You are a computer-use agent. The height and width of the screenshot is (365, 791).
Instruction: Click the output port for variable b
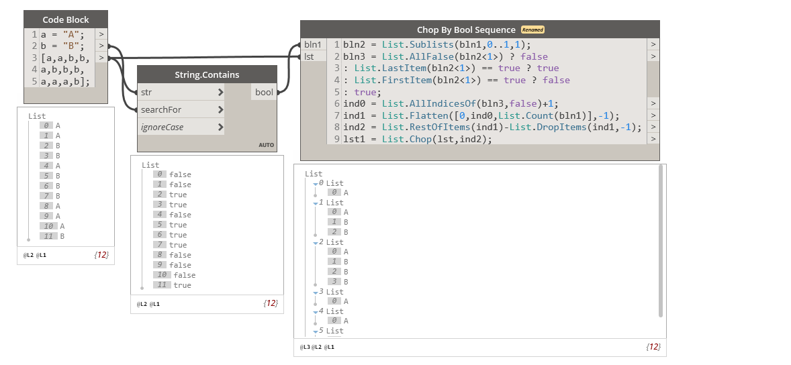[x=101, y=46]
